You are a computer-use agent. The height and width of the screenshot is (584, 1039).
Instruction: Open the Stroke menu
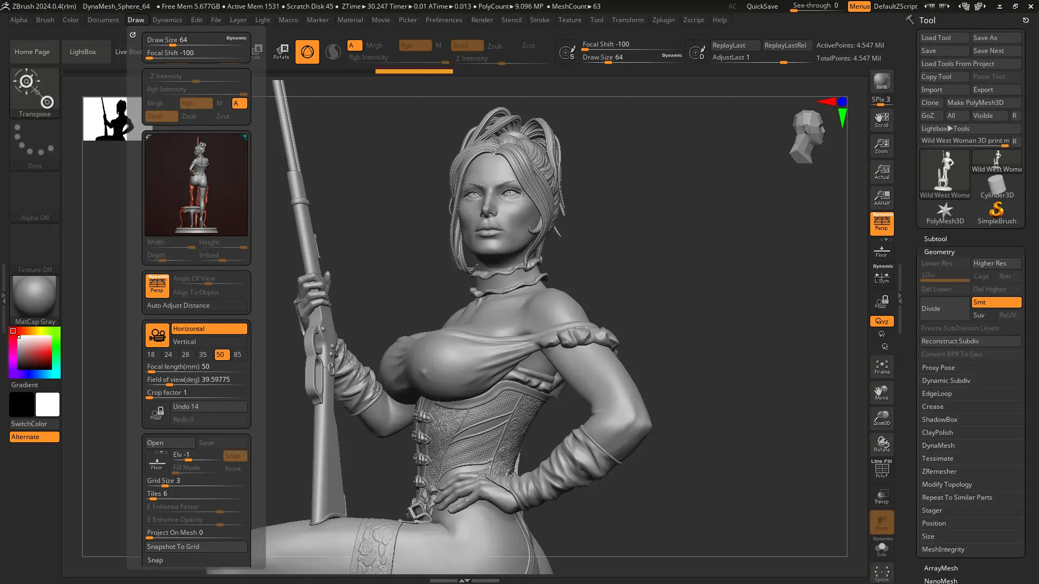539,20
